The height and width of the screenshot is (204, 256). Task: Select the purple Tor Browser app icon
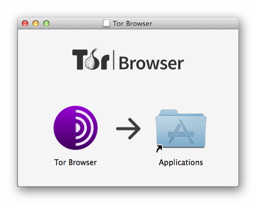tap(76, 128)
